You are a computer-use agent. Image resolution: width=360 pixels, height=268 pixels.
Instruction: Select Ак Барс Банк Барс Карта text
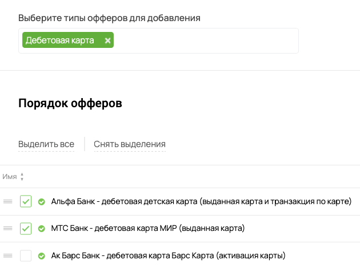pos(168,255)
